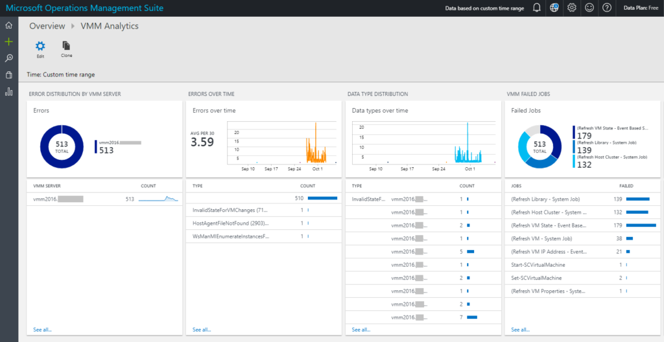Click Overview breadcrumb link

pos(47,27)
